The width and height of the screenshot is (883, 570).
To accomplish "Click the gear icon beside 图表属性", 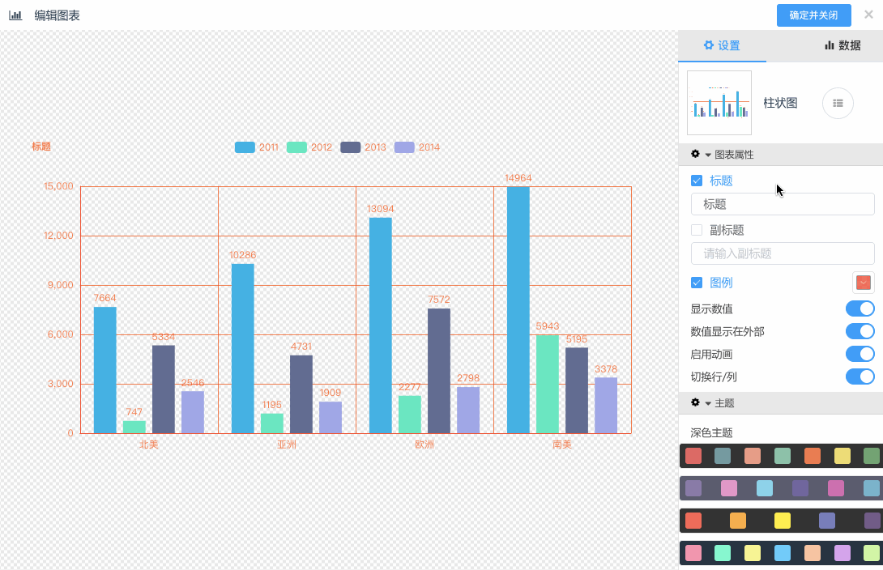I will coord(695,154).
